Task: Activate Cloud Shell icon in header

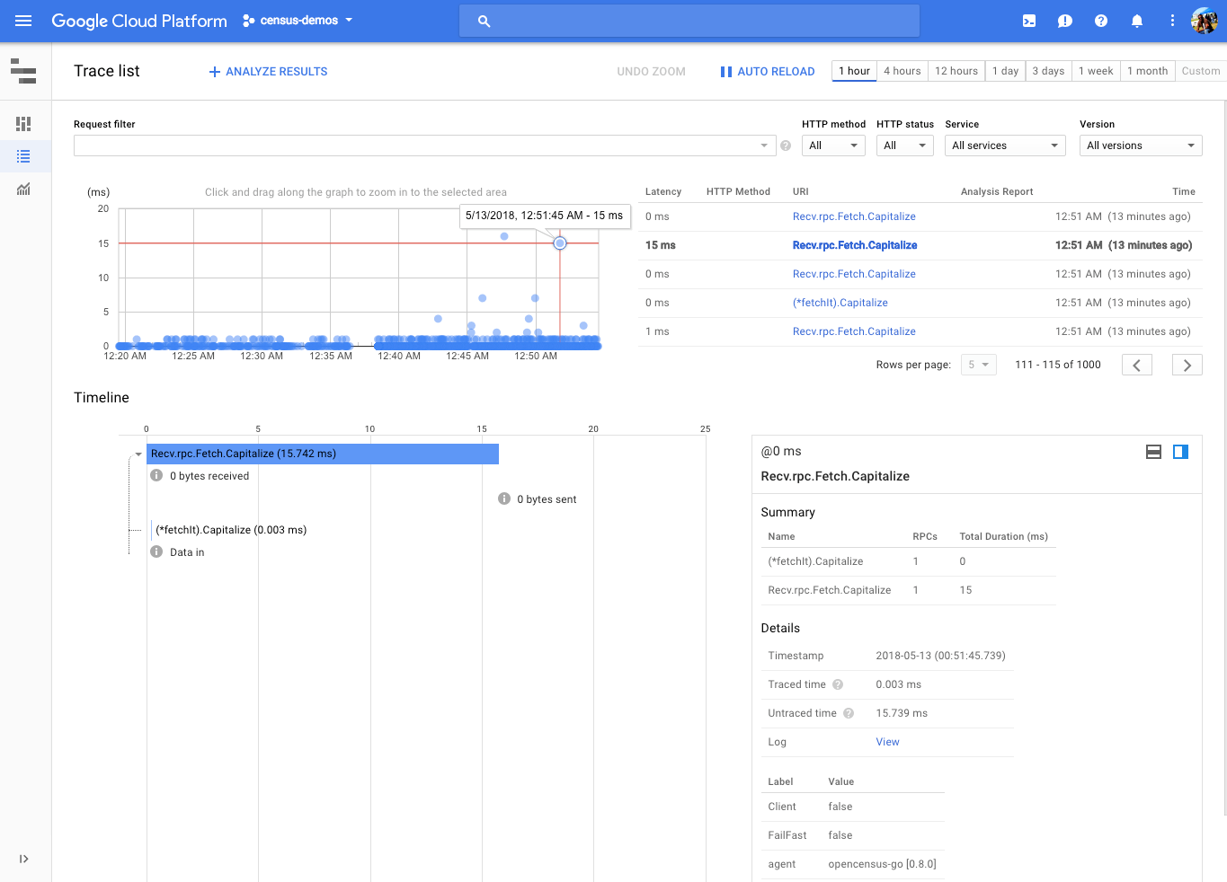Action: coord(1029,21)
